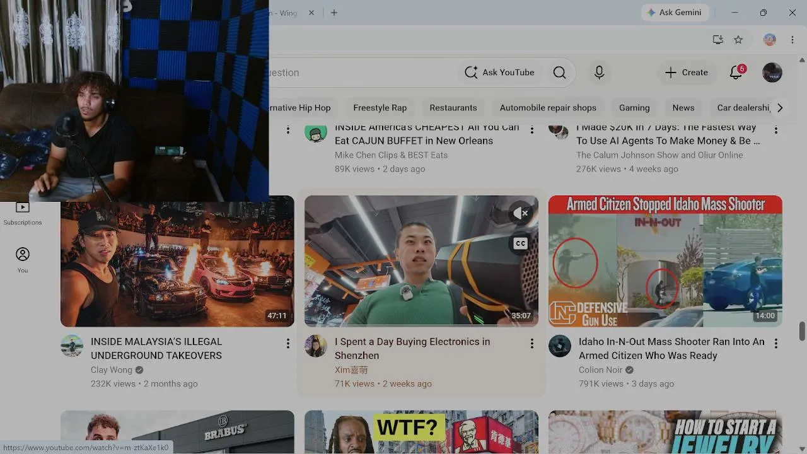Viewport: 807px width, 454px height.
Task: Open the Create menu
Action: pyautogui.click(x=687, y=73)
